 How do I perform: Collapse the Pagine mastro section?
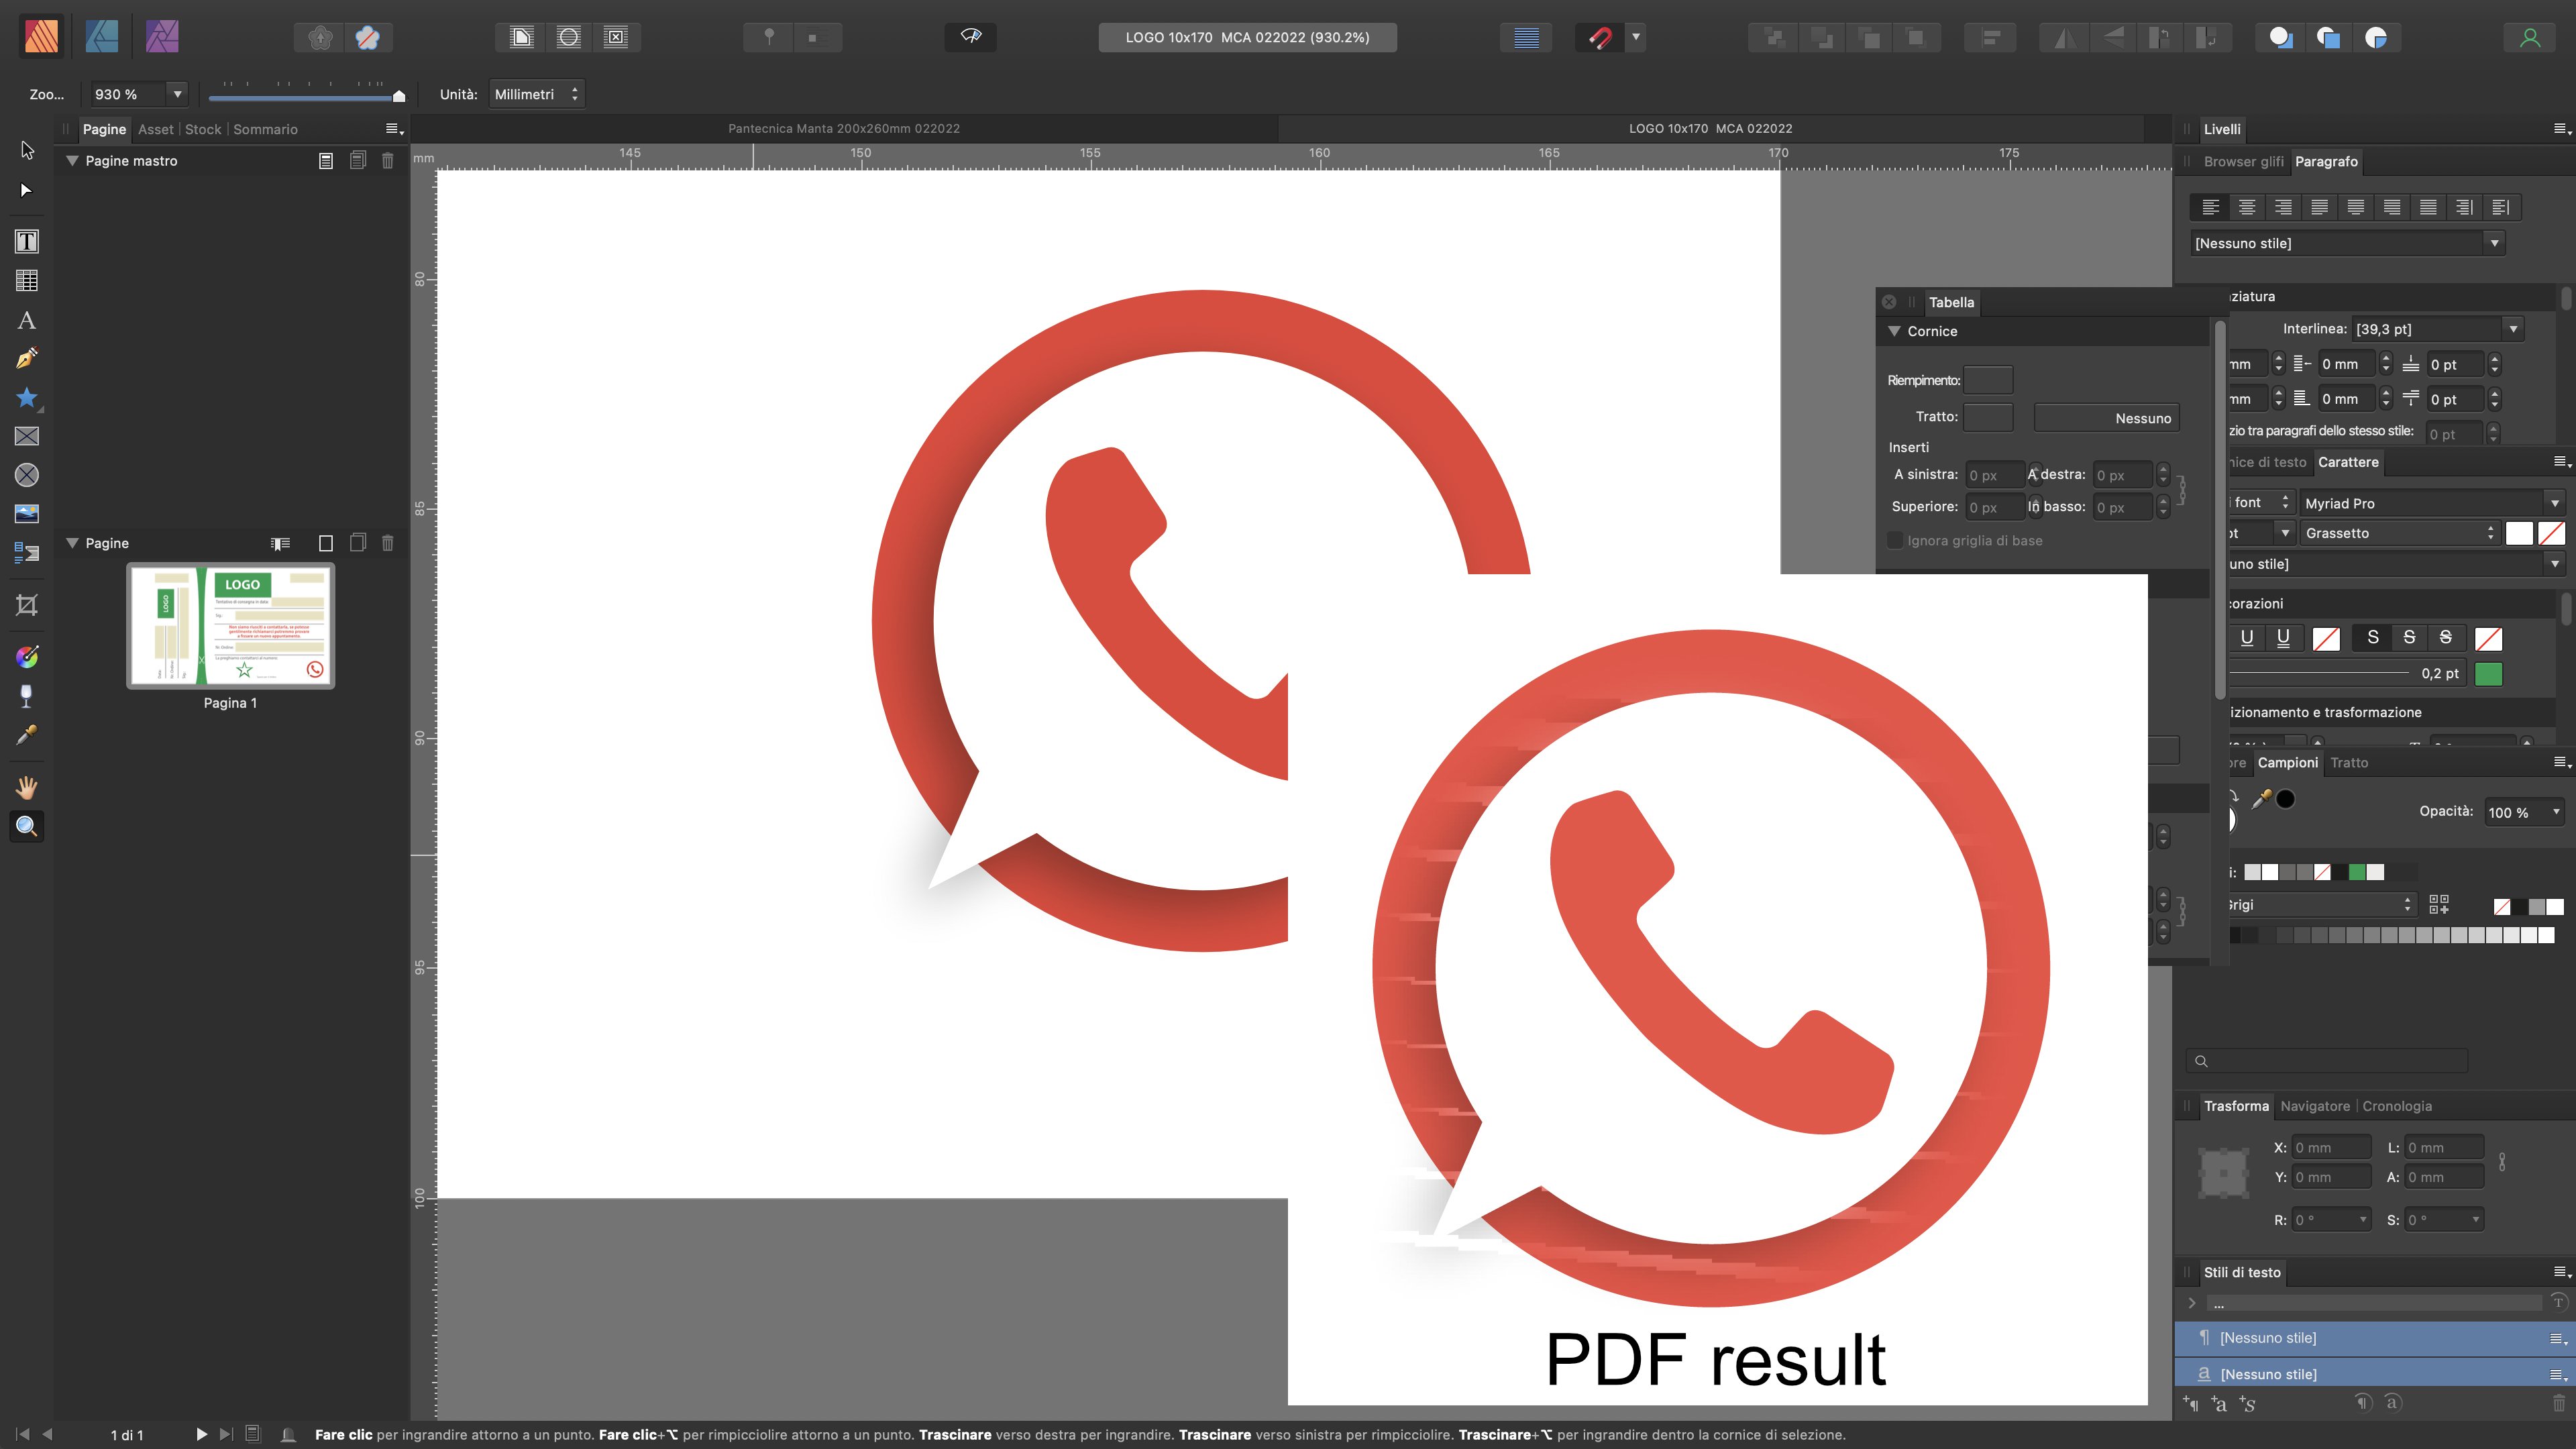(x=72, y=161)
